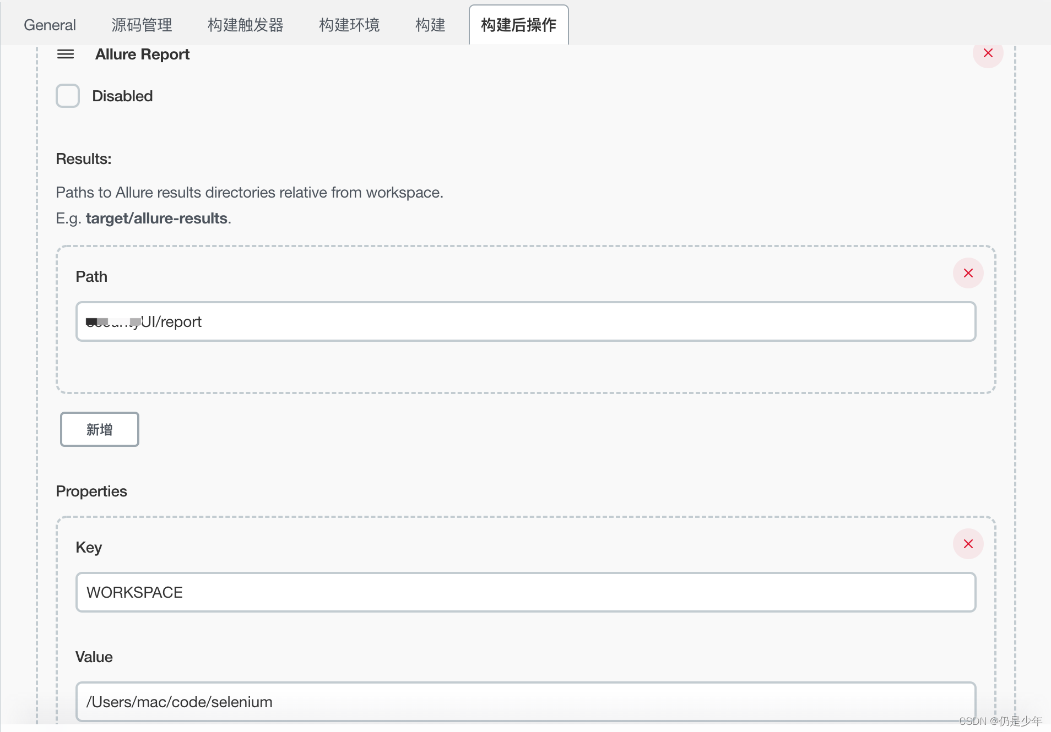Screen dimensions: 1051x732
Task: Click the Allure Report heading
Action: coord(142,54)
